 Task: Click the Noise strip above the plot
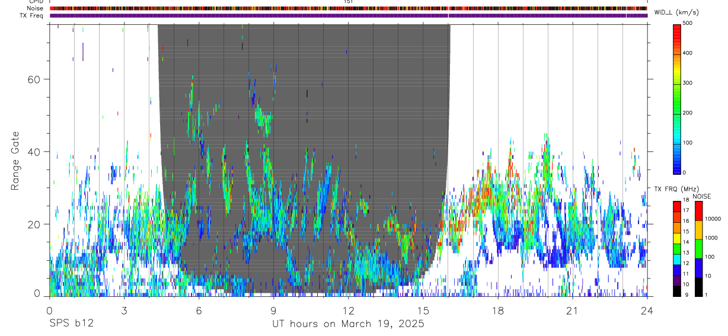pyautogui.click(x=349, y=9)
